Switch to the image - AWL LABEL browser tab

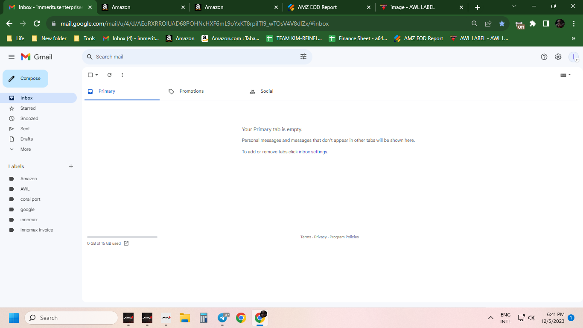coord(422,7)
